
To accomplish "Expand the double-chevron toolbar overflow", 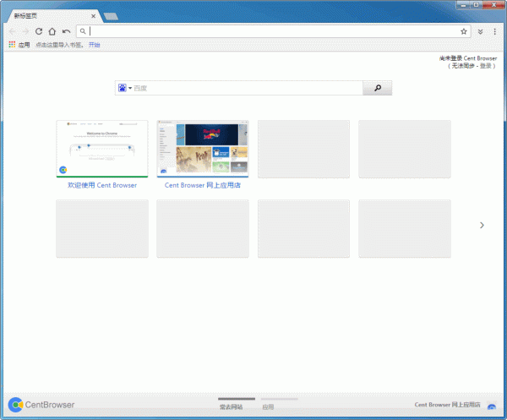I will click(x=481, y=31).
